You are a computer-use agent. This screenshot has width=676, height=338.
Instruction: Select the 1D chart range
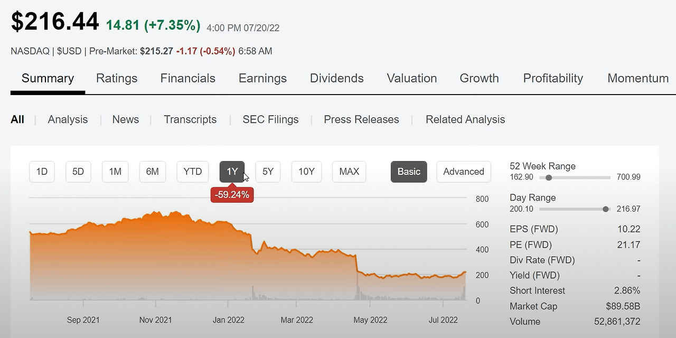[42, 172]
